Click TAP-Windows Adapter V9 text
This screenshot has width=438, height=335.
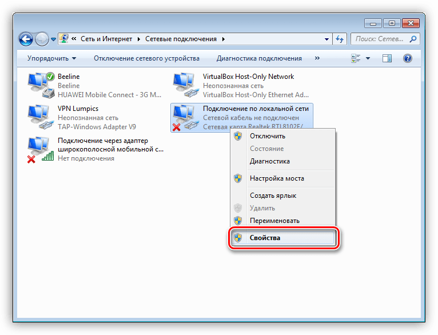97,127
